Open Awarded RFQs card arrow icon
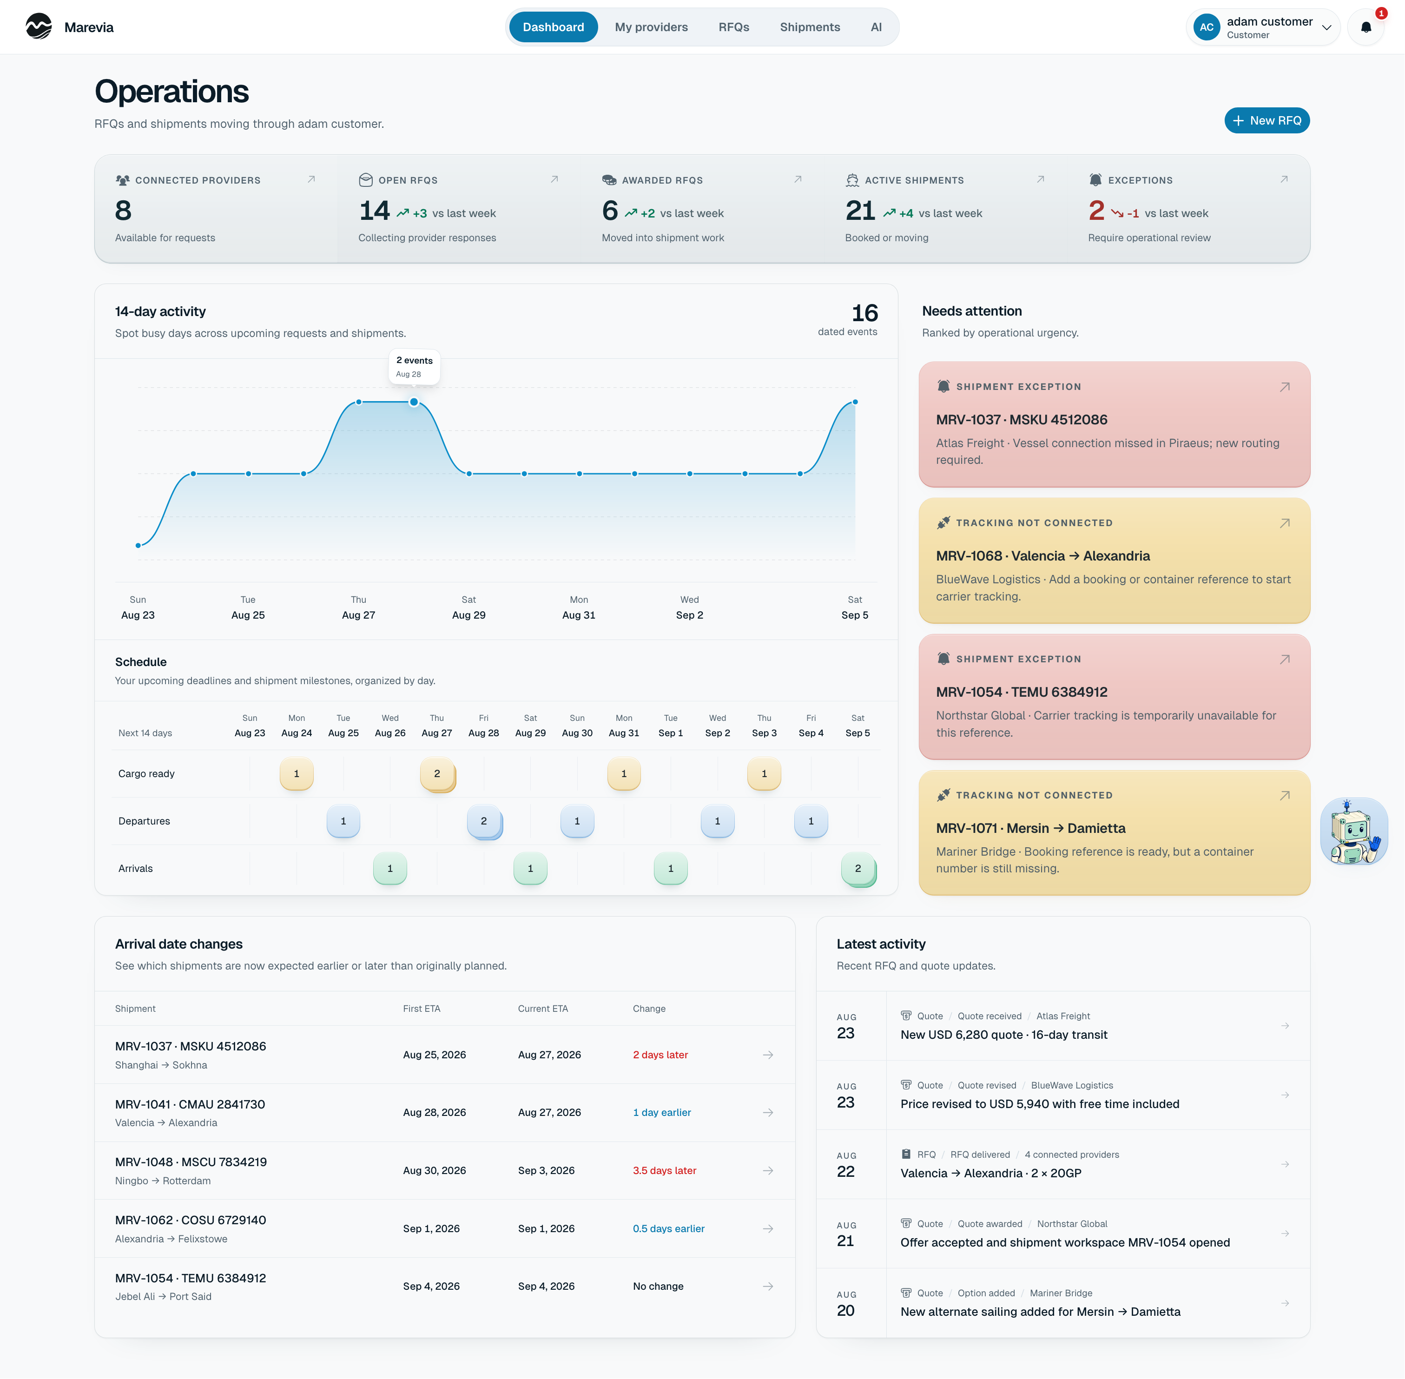1405x1379 pixels. [798, 179]
